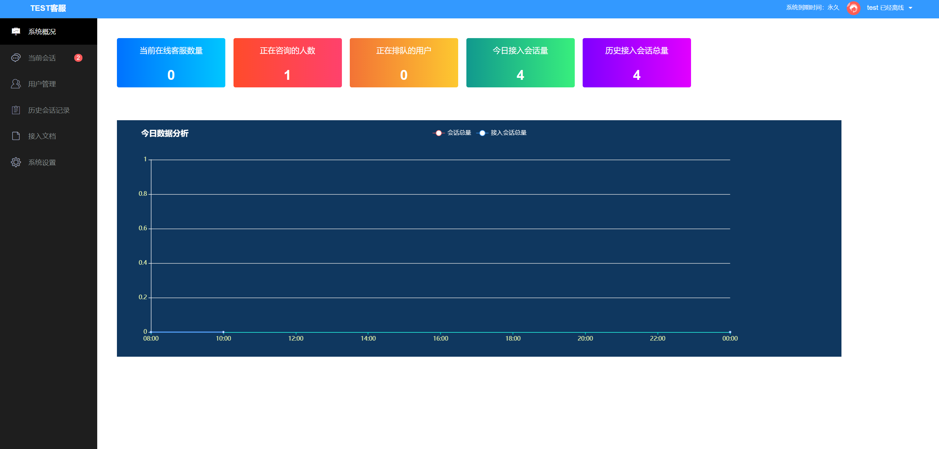Click the current chat bubble icon
This screenshot has width=939, height=449.
click(x=16, y=57)
